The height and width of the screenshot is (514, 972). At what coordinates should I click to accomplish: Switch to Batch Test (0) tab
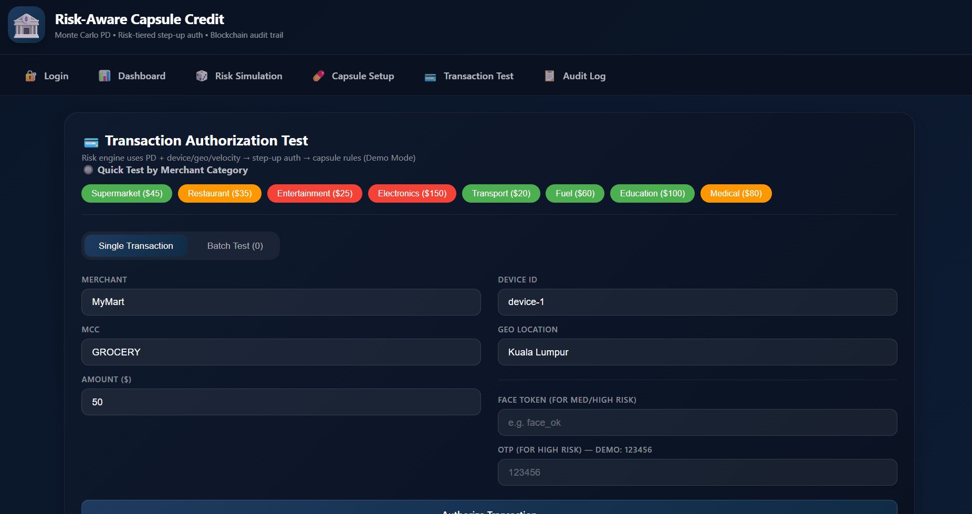[235, 246]
